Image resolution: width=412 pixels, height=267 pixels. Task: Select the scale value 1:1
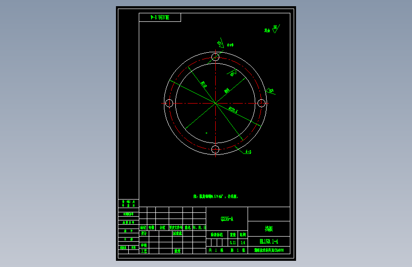click(x=243, y=243)
